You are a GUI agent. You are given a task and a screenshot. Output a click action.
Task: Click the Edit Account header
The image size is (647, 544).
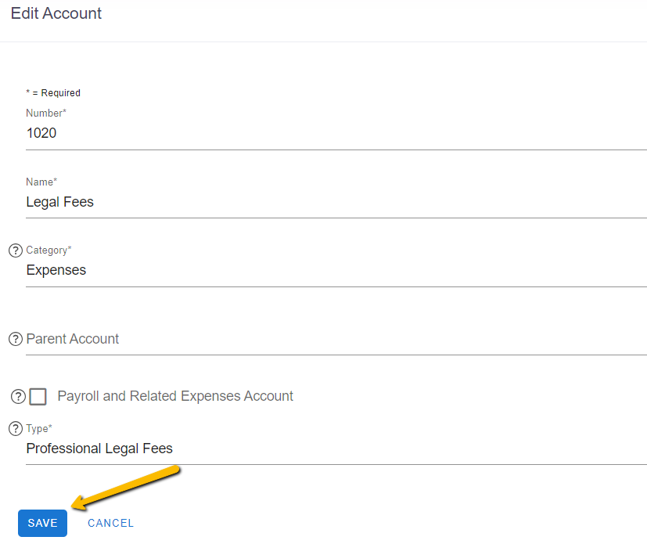pos(56,13)
